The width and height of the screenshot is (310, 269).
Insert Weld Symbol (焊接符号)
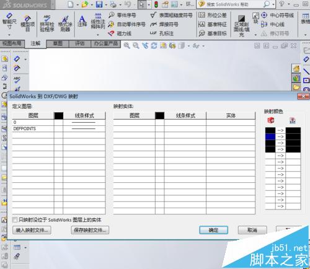point(164,24)
